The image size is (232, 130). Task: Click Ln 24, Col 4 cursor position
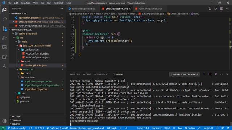(143, 128)
